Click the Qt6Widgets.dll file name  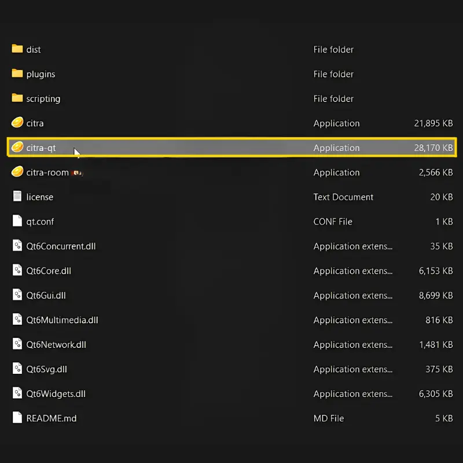click(56, 394)
